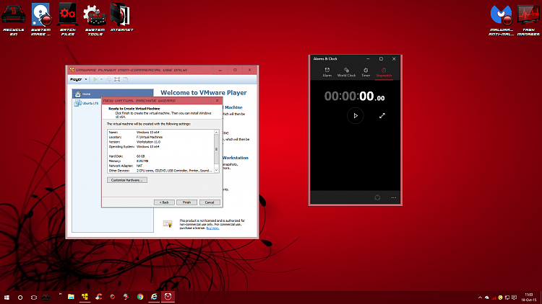Screen dimensions: 542x304
Task: Open the Player dropdown menu
Action: tap(79, 79)
